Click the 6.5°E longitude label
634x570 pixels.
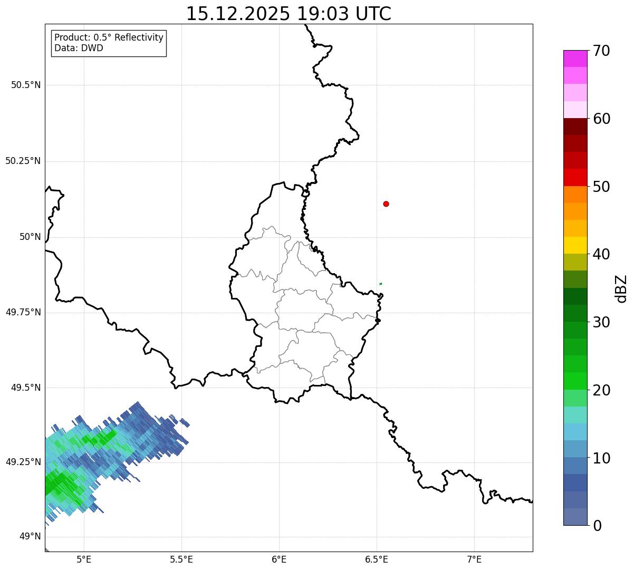(x=377, y=559)
